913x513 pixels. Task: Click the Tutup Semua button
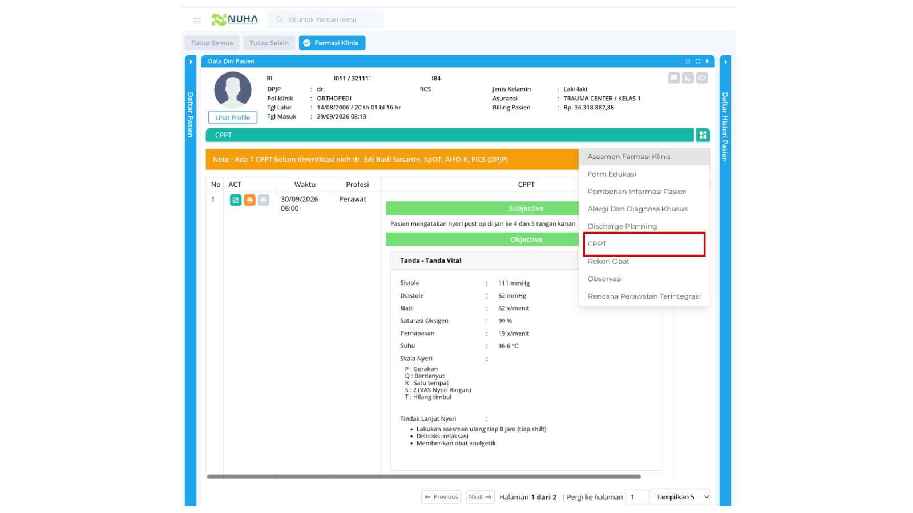(212, 43)
